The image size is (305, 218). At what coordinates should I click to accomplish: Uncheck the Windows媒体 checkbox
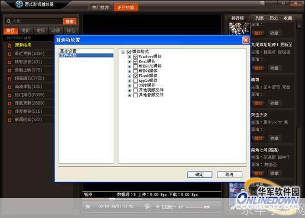click(x=135, y=56)
